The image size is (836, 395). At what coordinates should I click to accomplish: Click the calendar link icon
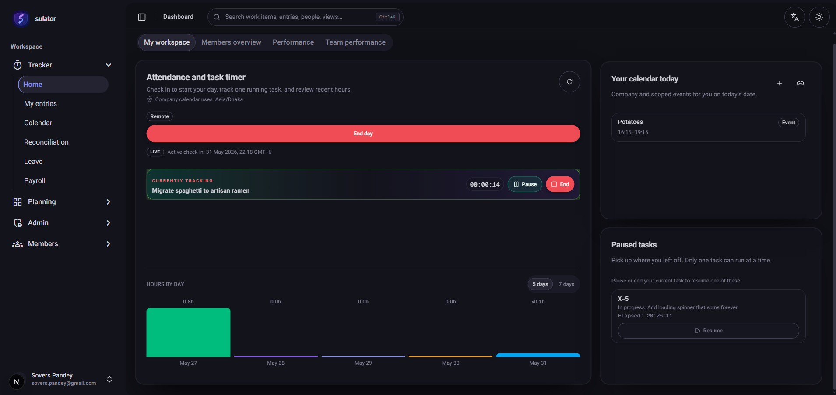[801, 83]
